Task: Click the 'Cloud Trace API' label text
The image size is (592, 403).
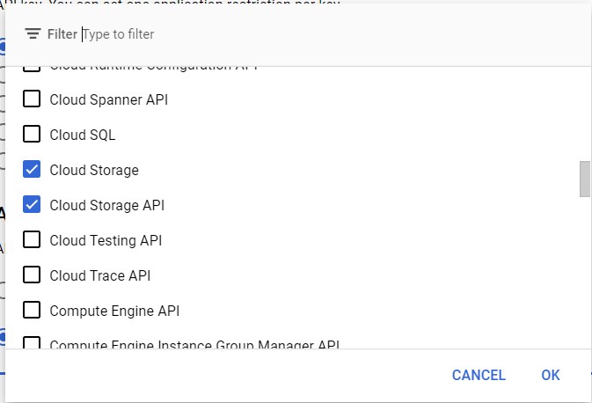Action: tap(99, 275)
